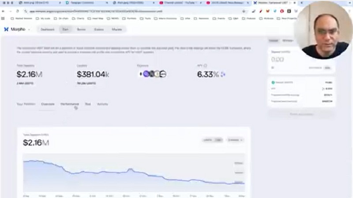Switch to the third browser tab
353x198 pixels.
pyautogui.click(x=134, y=3)
